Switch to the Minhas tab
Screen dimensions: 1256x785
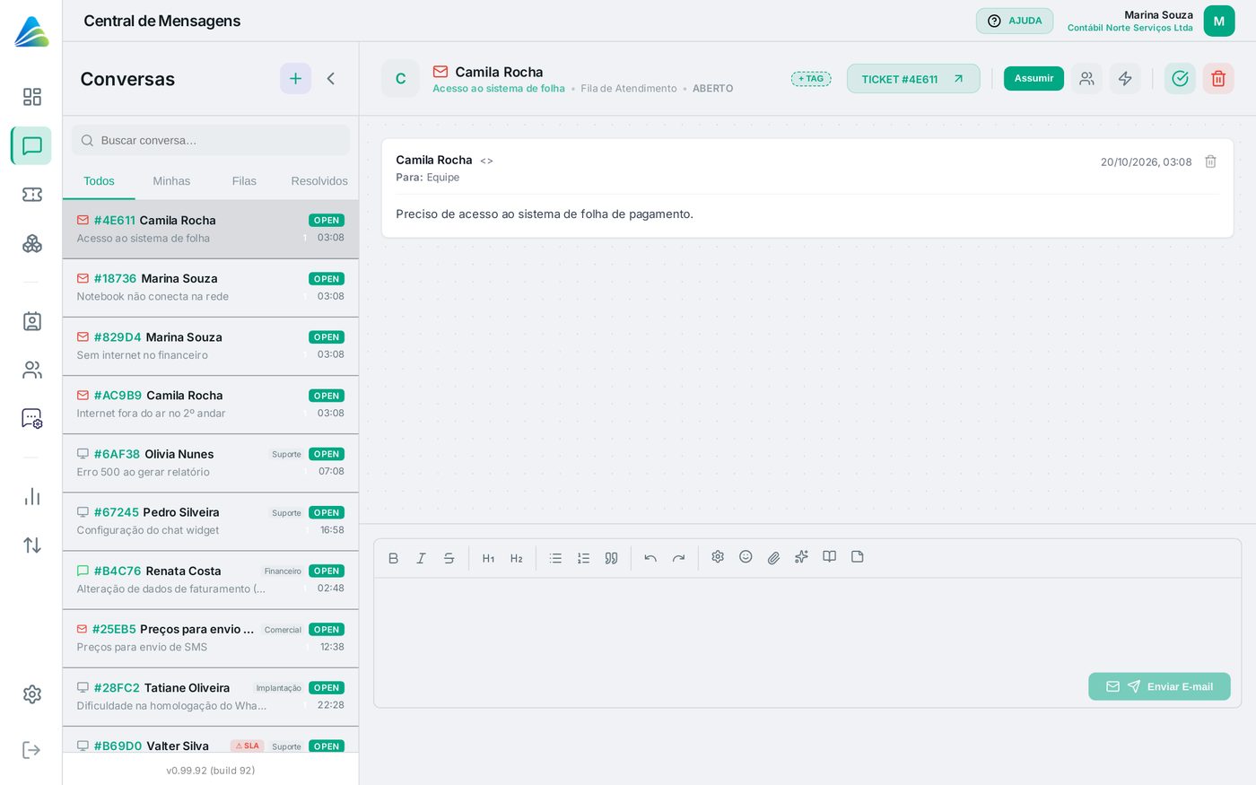coord(171,181)
